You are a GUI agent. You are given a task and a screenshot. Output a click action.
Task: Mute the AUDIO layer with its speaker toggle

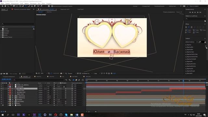[x=3, y=105]
